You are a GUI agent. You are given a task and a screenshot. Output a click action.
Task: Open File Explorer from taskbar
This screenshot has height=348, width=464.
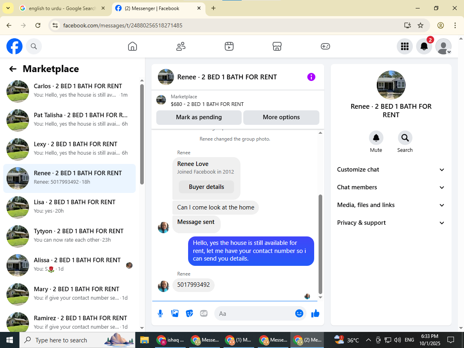click(144, 340)
